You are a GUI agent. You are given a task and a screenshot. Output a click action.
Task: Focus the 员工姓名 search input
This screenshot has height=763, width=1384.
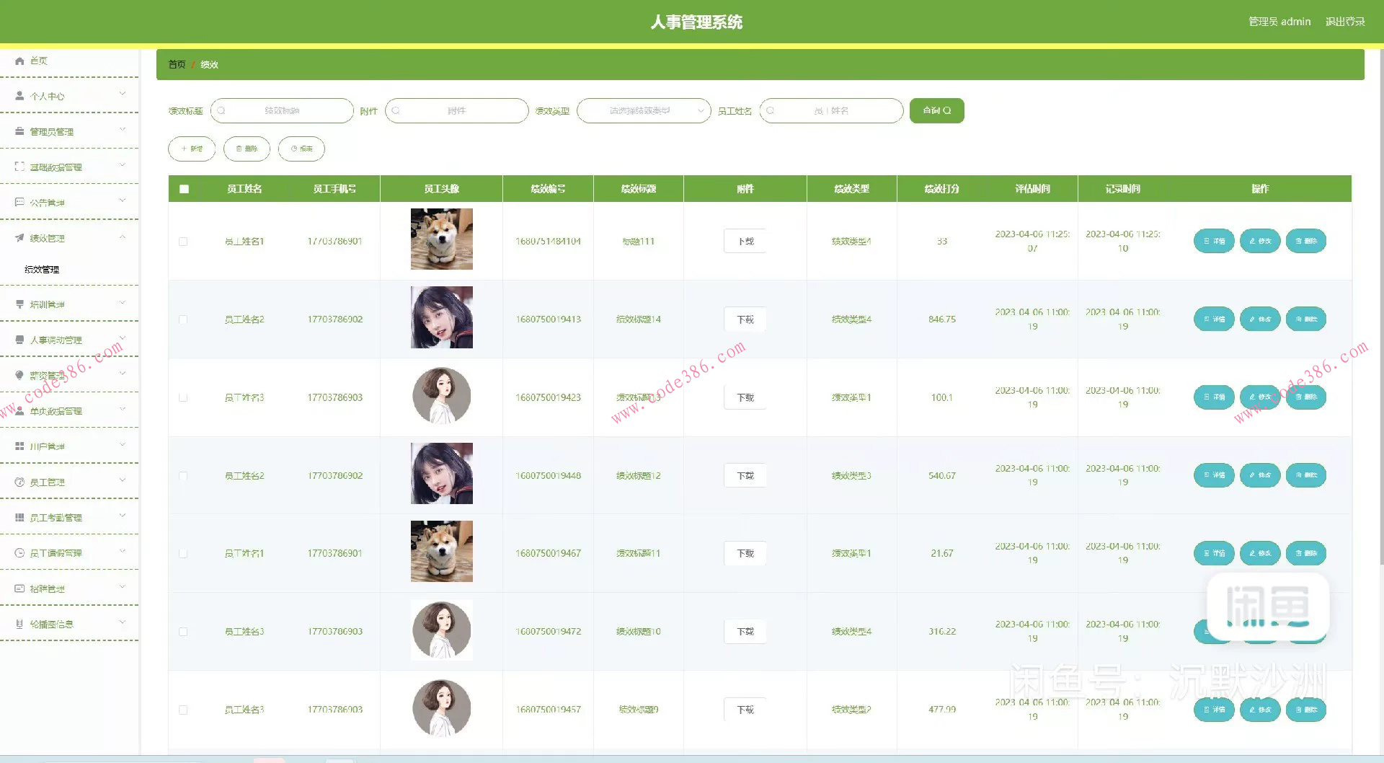coord(831,111)
